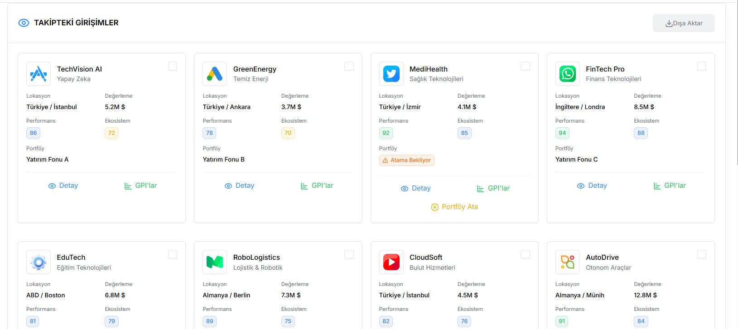
Task: Select the RoboLogistics card checkbox
Action: point(349,254)
